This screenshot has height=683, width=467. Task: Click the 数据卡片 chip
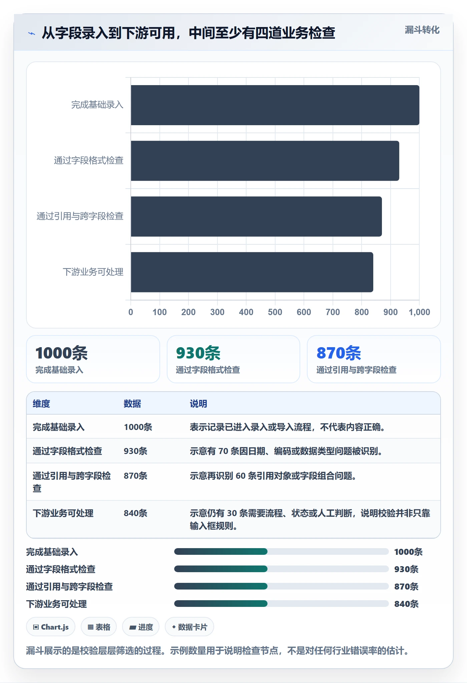coord(189,627)
